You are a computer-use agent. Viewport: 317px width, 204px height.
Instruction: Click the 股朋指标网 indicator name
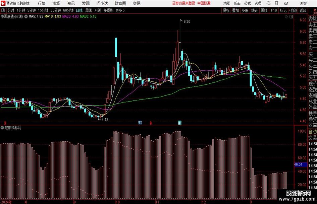tap(13, 128)
